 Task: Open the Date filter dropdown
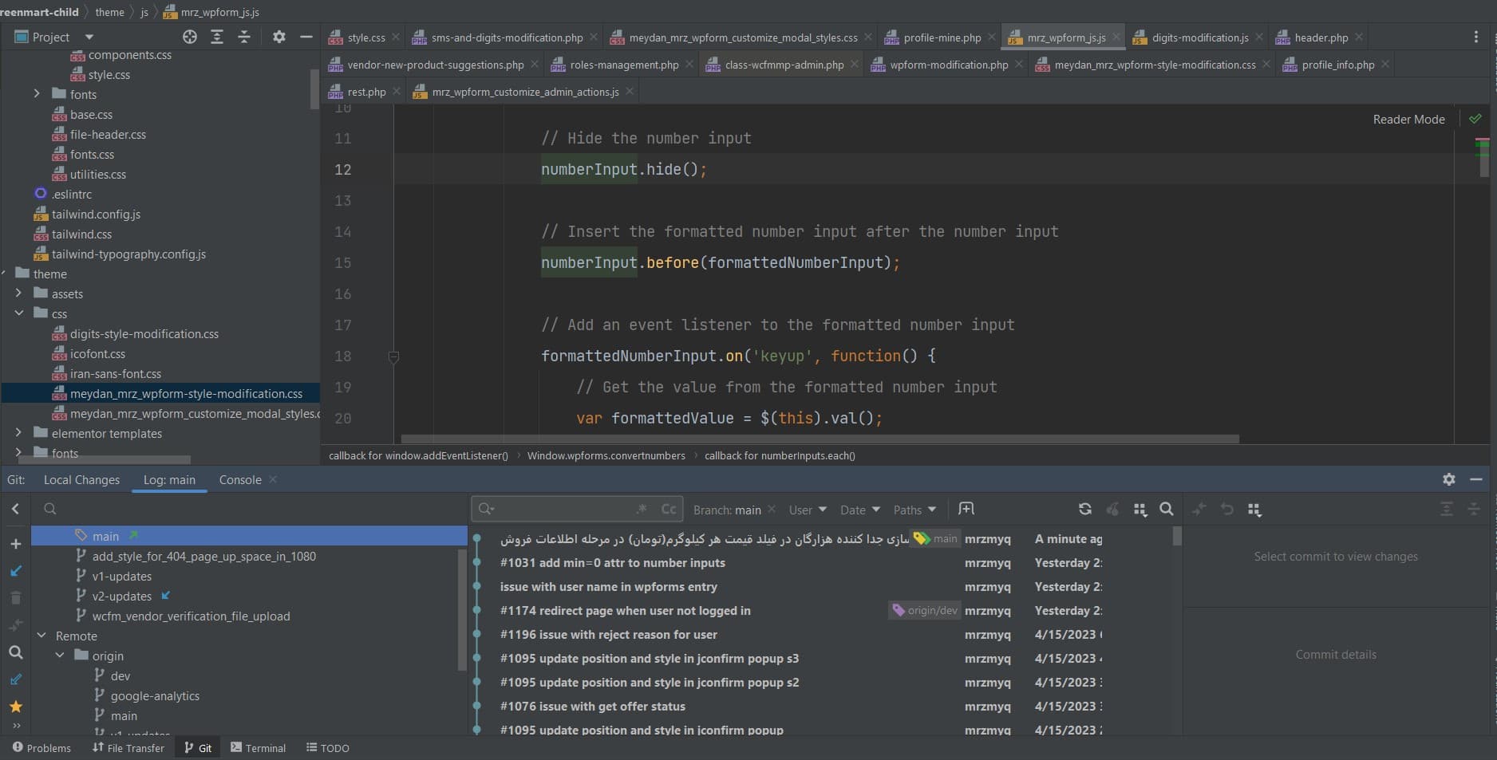859,510
